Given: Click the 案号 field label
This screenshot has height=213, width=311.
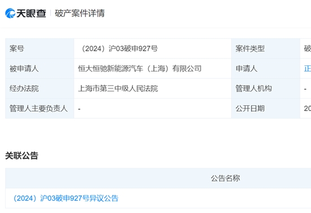Looking at the screenshot, I should click(x=17, y=48).
